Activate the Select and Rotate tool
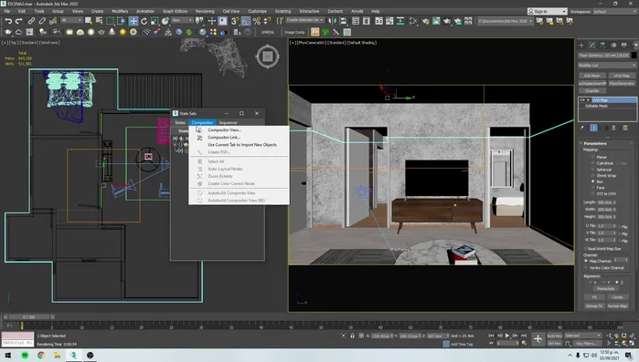The width and height of the screenshot is (639, 362). (x=144, y=21)
